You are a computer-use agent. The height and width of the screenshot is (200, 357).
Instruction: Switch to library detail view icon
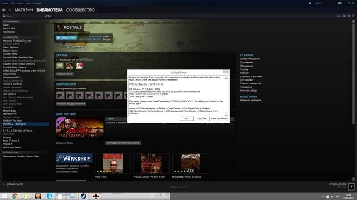point(344,16)
